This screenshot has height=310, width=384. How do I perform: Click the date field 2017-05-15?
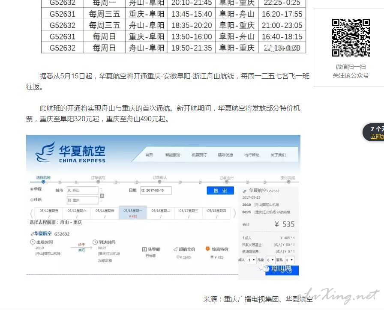[x=156, y=191]
